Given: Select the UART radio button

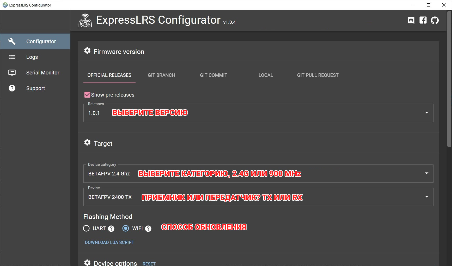Looking at the screenshot, I should pyautogui.click(x=86, y=228).
